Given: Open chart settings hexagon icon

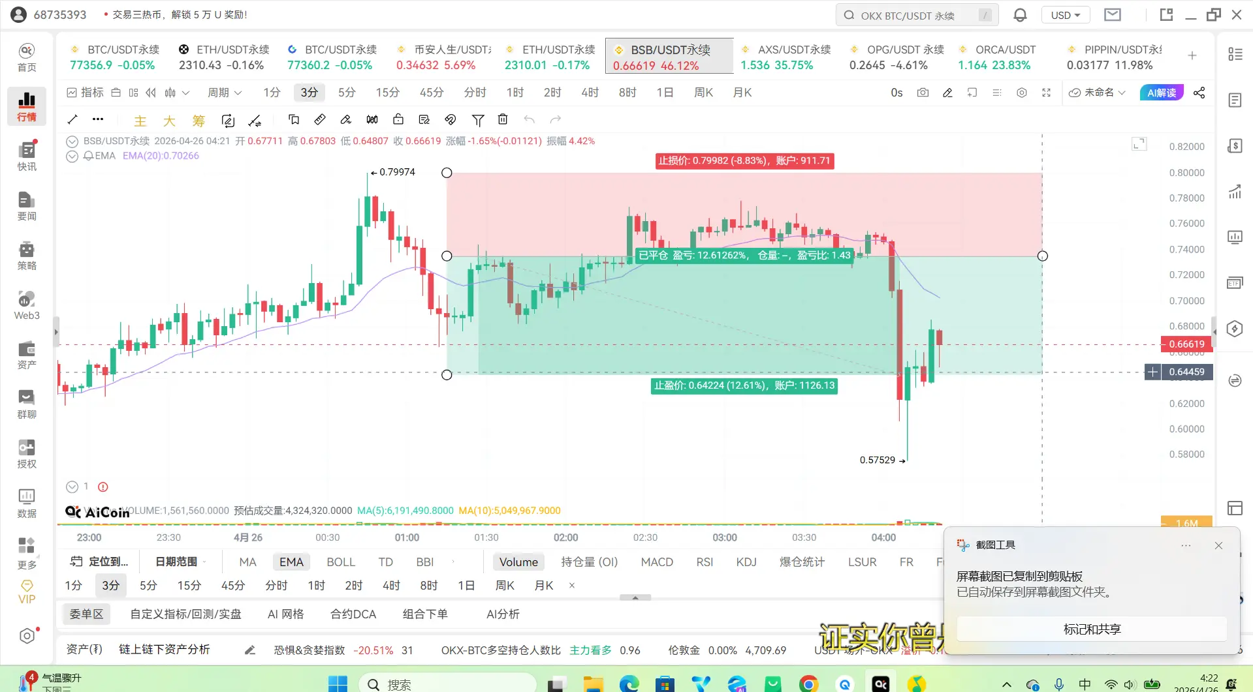Looking at the screenshot, I should 1022,93.
